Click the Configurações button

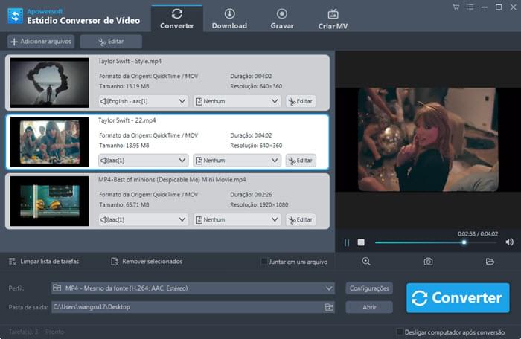point(369,288)
